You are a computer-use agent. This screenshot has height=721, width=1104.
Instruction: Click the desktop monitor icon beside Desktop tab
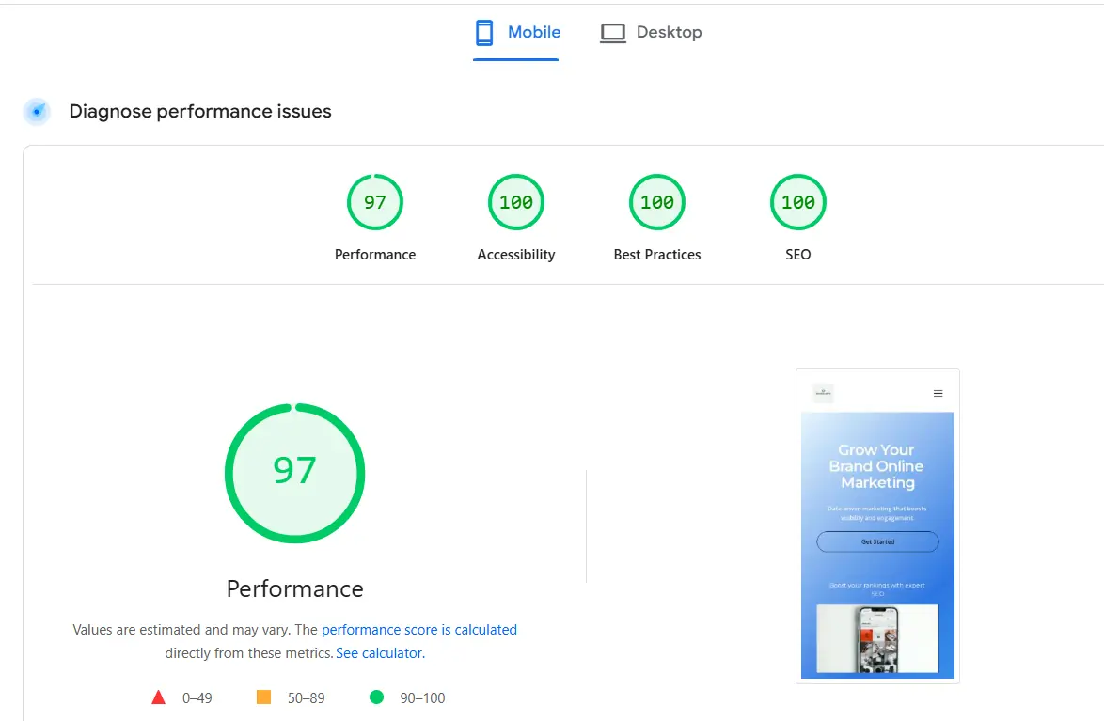(613, 31)
